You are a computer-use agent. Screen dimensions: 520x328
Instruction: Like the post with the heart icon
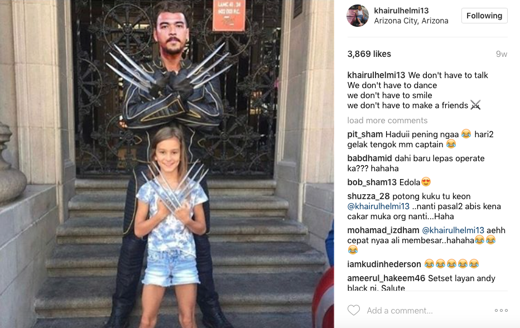[x=354, y=310]
